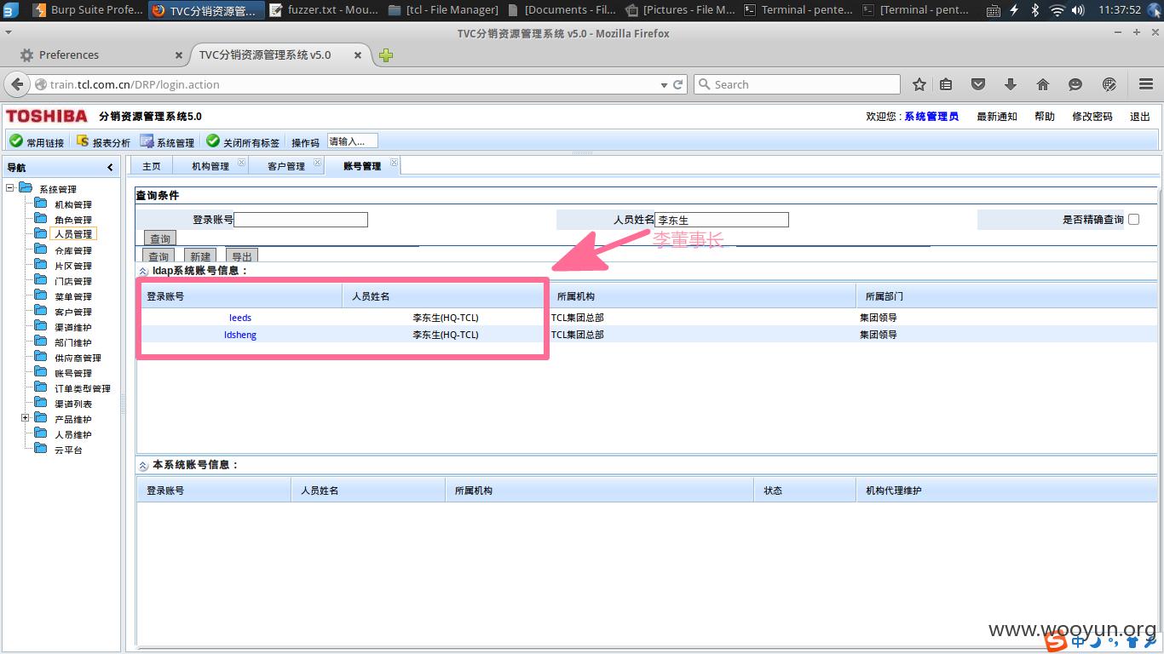Click the 查询 button next to 新建
The image size is (1164, 654).
coord(158,256)
